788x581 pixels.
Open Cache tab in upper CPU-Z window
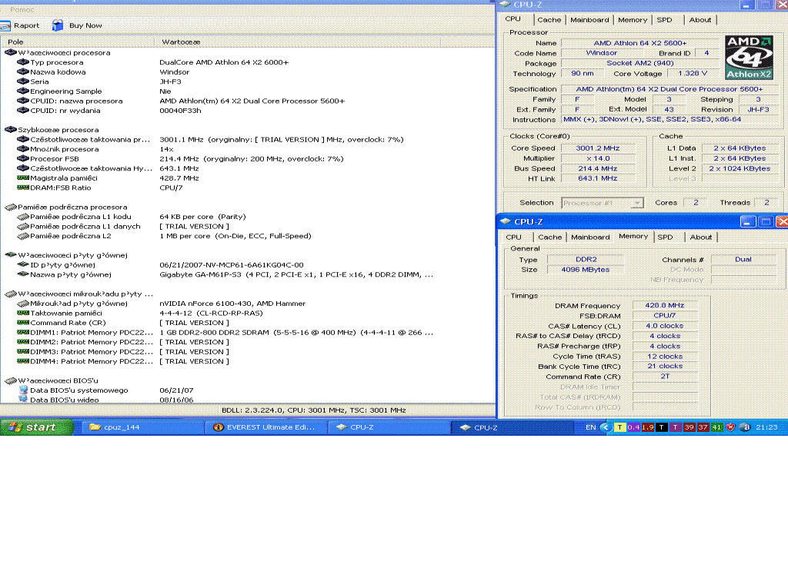click(549, 19)
